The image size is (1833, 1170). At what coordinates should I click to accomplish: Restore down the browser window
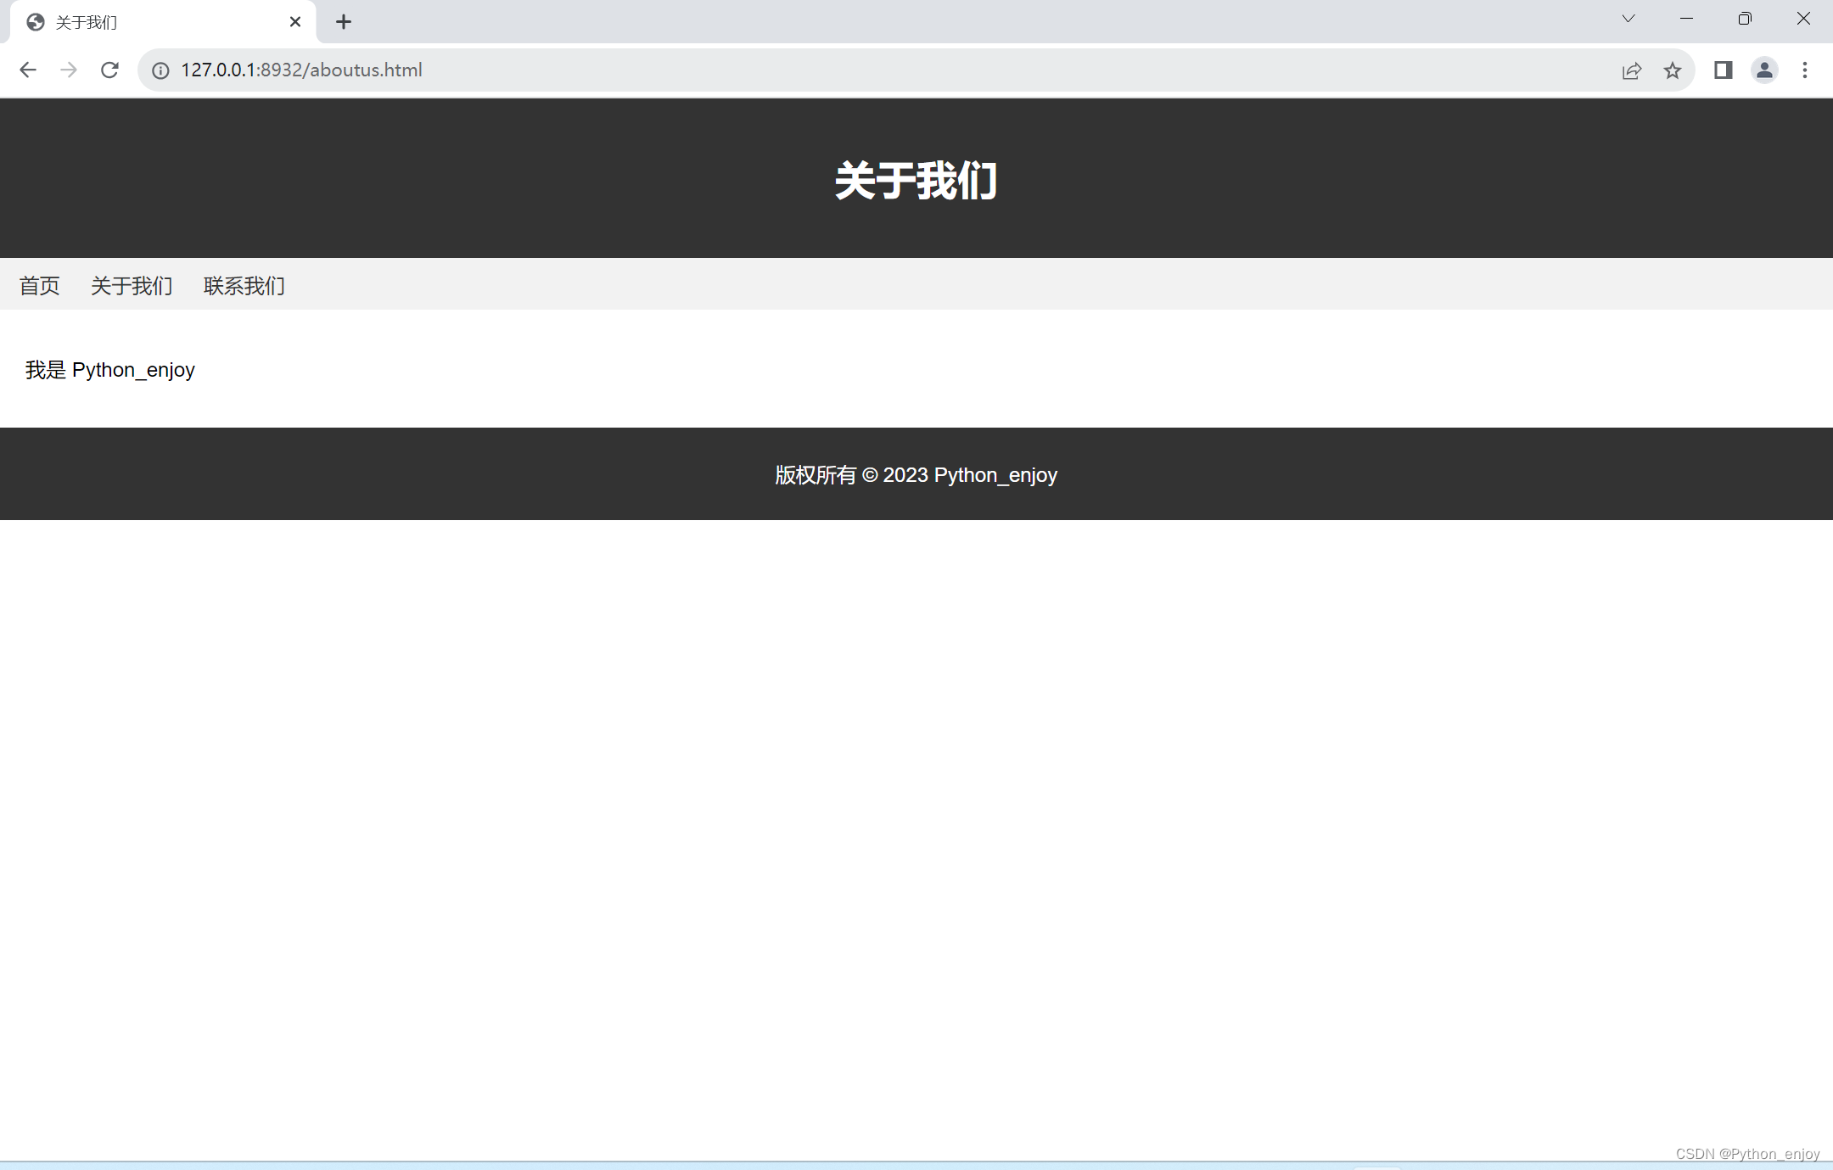[1745, 19]
